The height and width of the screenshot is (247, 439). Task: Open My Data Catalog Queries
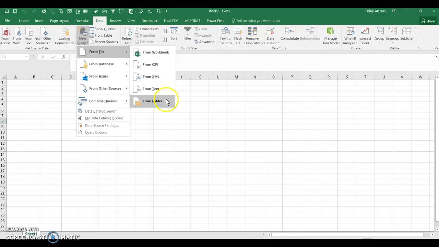tap(103, 118)
